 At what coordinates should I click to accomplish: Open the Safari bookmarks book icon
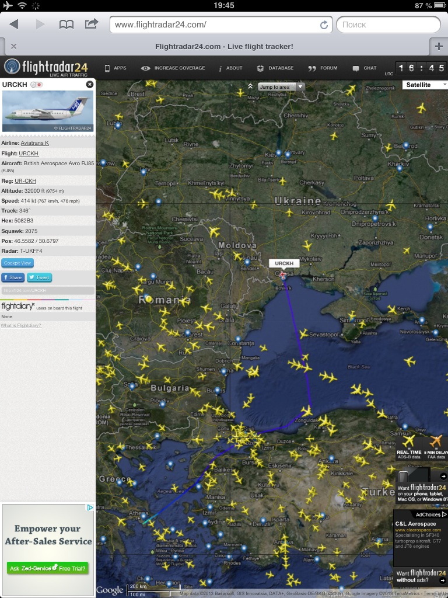pyautogui.click(x=66, y=25)
